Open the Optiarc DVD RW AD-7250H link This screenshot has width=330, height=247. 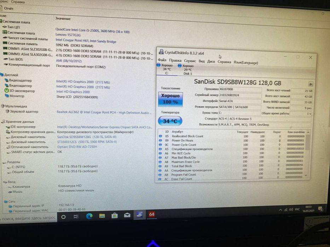point(77,146)
